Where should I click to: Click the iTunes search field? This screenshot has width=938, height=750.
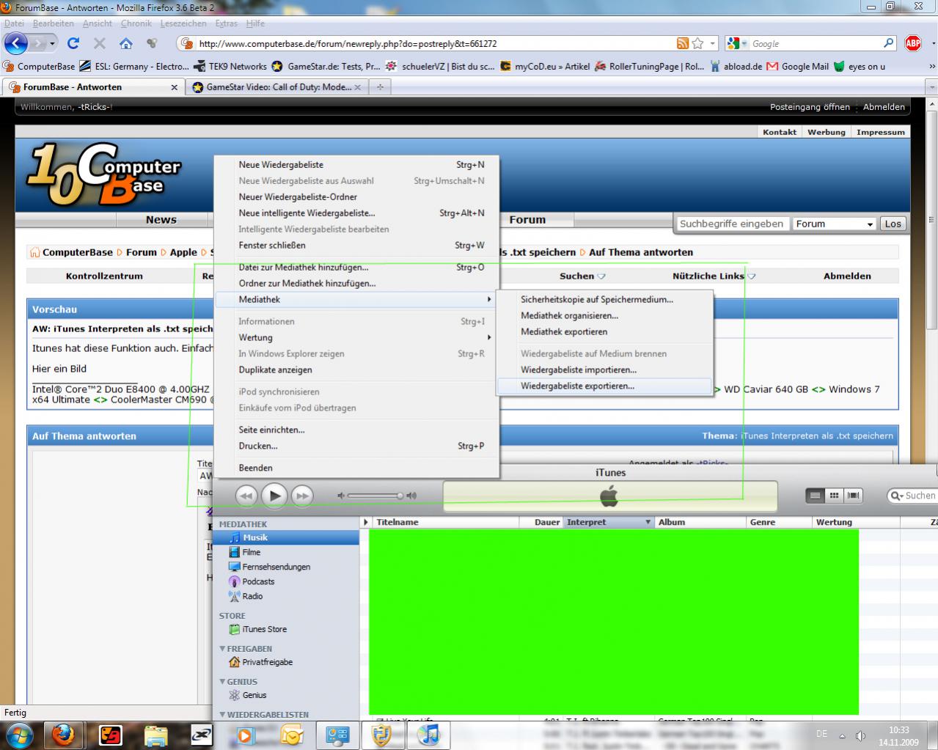913,496
